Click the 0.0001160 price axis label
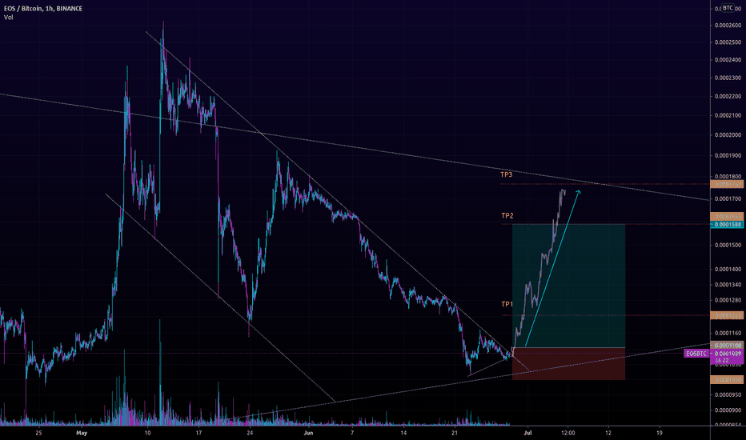The width and height of the screenshot is (746, 440). point(728,333)
